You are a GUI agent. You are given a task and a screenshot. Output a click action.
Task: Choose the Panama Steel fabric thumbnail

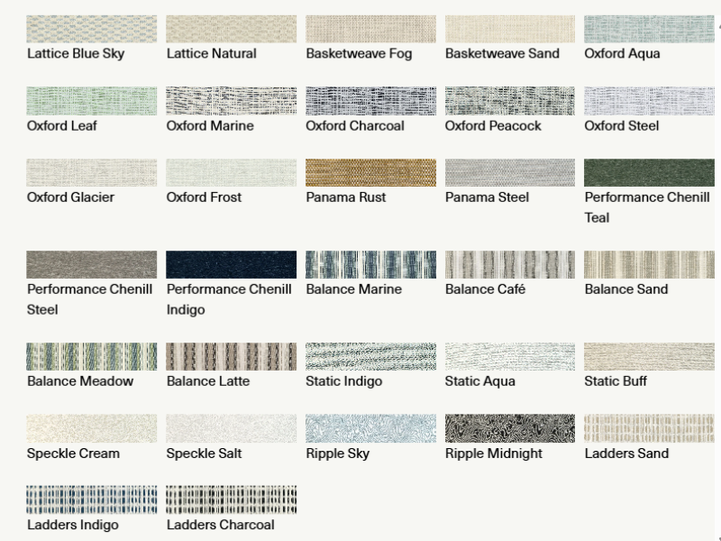point(510,172)
